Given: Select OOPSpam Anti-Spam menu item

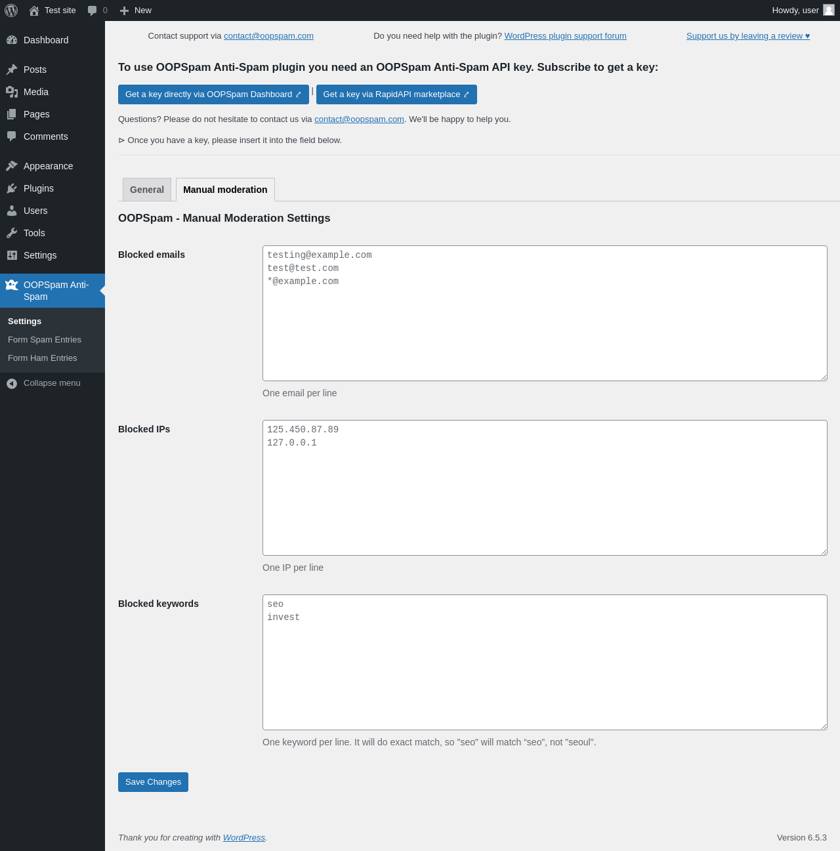Looking at the screenshot, I should point(52,291).
